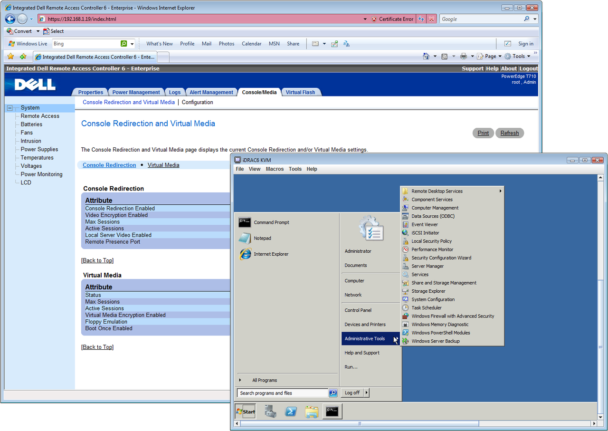Open the Internet Explorer Tools dropdown in command bar
The height and width of the screenshot is (431, 608).
point(517,56)
